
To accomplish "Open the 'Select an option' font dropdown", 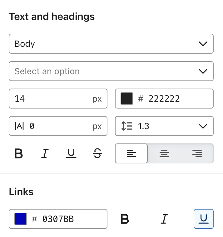I will coord(111,71).
